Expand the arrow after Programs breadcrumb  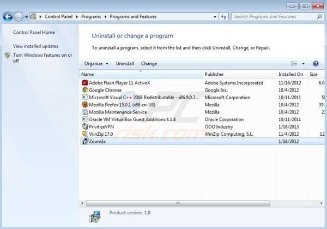(x=105, y=17)
